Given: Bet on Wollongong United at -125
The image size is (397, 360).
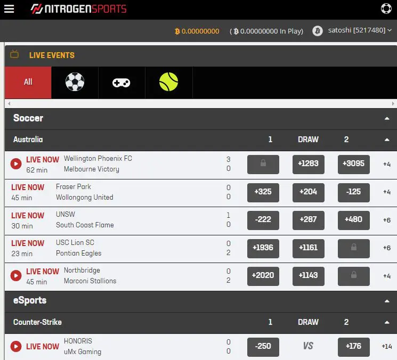Looking at the screenshot, I should [354, 193].
